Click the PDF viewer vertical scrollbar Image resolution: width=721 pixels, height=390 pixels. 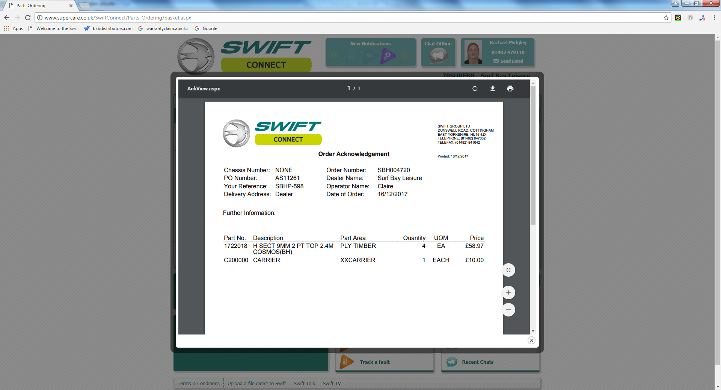click(x=533, y=155)
